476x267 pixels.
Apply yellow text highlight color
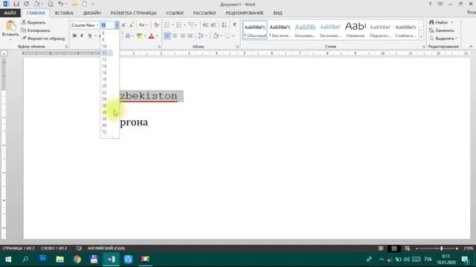pyautogui.click(x=139, y=36)
